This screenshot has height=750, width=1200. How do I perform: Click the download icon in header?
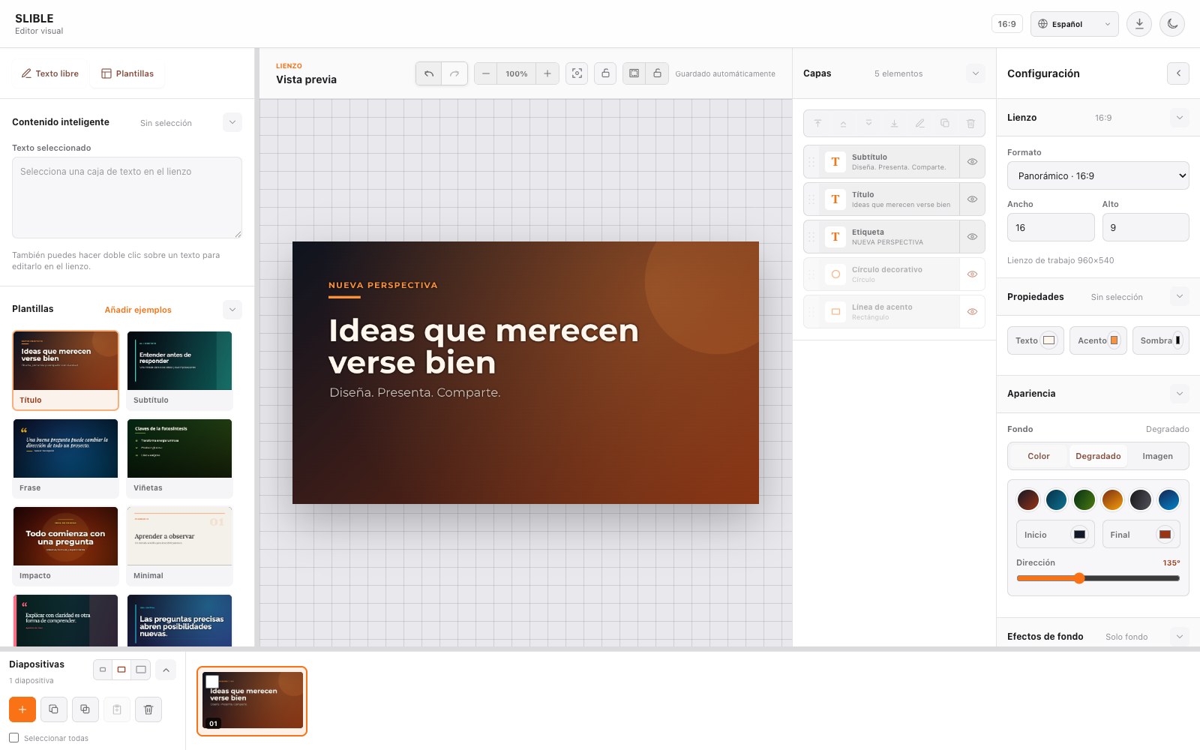coord(1139,24)
